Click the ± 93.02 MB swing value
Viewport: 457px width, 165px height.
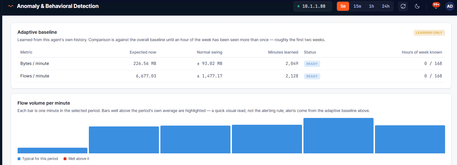coord(209,64)
